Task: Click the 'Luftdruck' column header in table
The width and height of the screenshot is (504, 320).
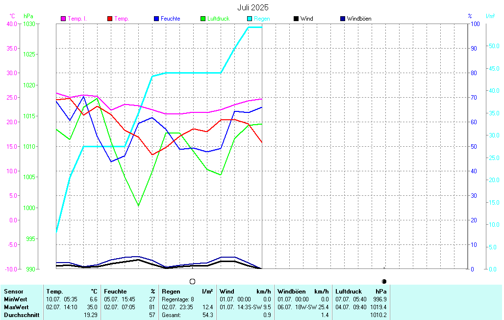Action: pyautogui.click(x=349, y=292)
